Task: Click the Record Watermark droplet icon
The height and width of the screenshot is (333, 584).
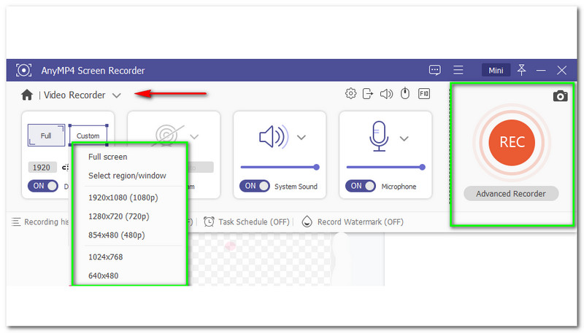Action: click(x=307, y=222)
